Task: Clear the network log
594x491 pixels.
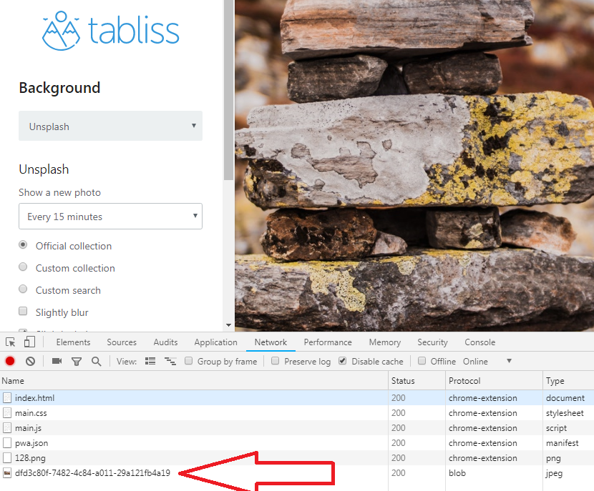Action: pyautogui.click(x=30, y=361)
